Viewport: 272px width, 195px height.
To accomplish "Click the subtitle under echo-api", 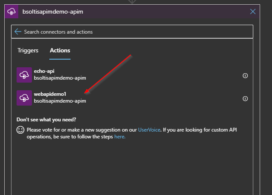I will [60, 79].
